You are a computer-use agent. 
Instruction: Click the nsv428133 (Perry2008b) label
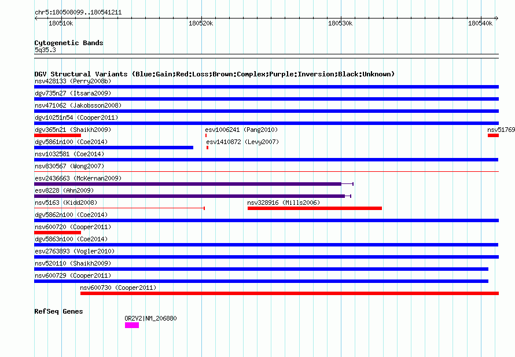click(73, 81)
